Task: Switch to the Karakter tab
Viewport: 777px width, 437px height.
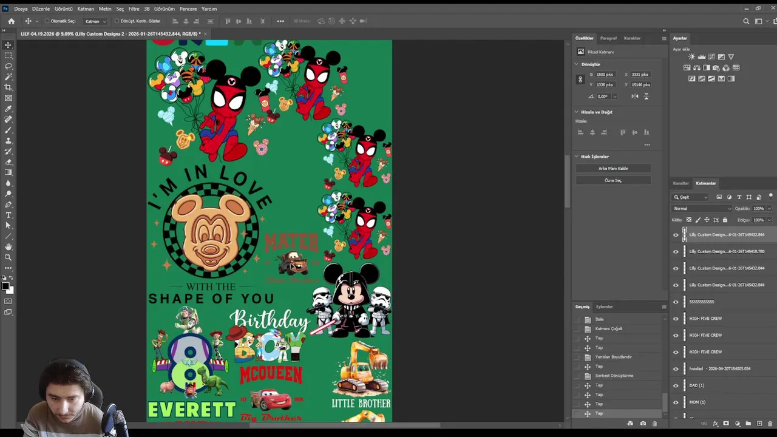Action: point(632,38)
